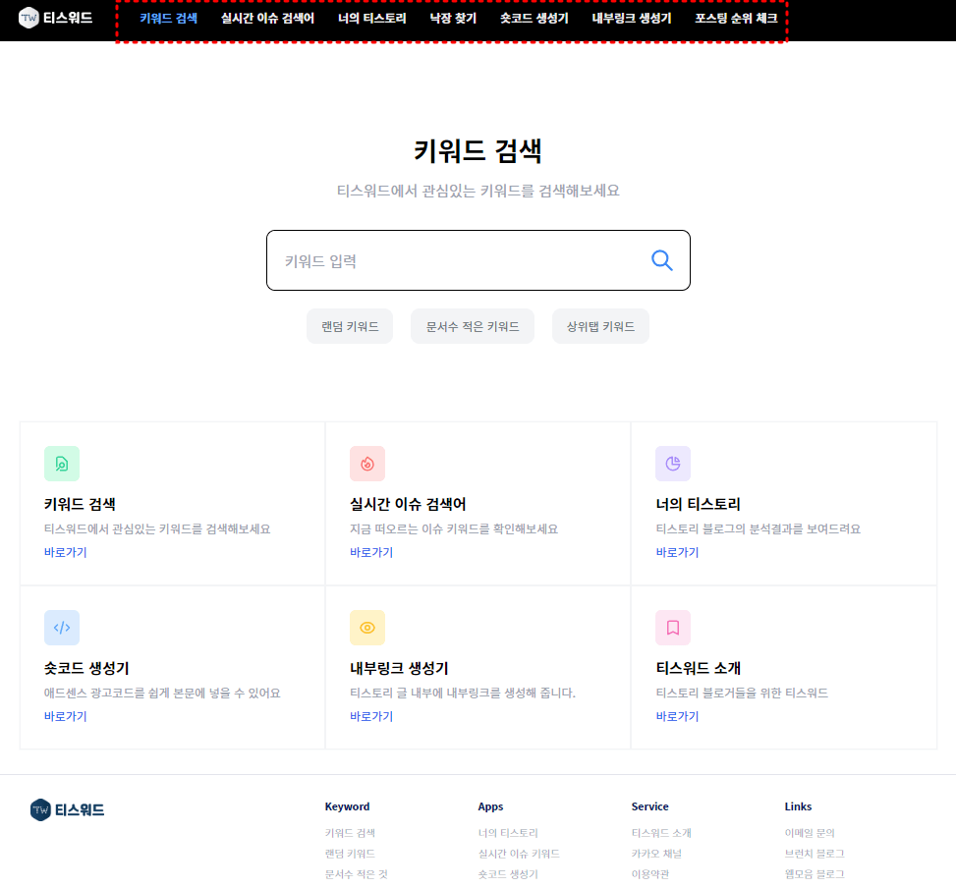Click the main 키워드 검색 page heading
The image size is (956, 888).
point(478,150)
